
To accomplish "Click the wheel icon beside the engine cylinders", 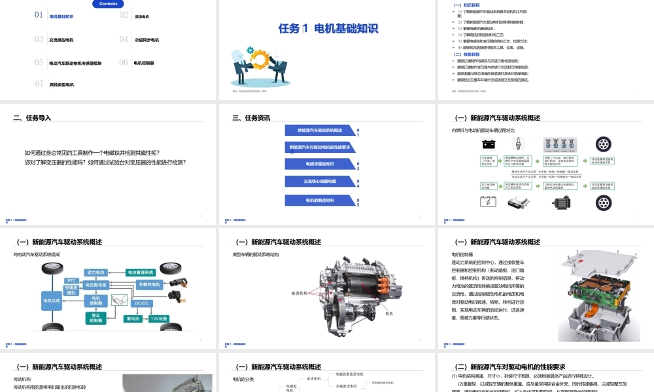I will click(x=603, y=144).
